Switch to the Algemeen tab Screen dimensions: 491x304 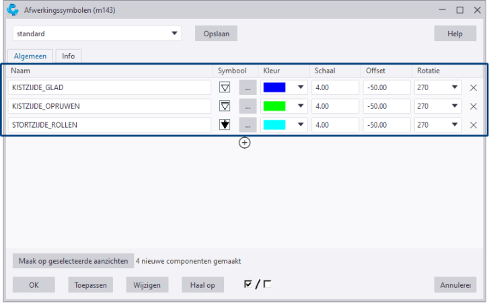tap(30, 56)
